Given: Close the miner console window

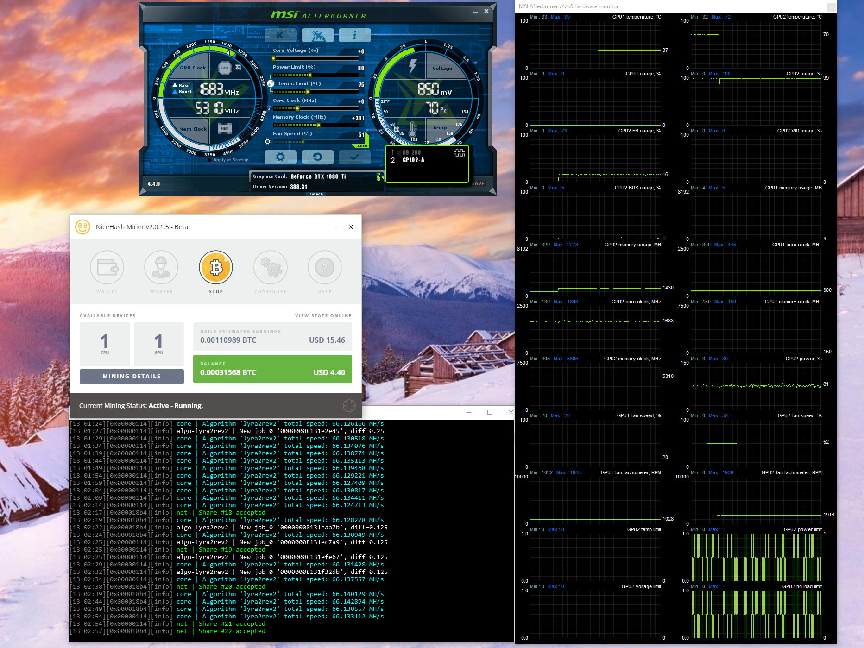Looking at the screenshot, I should pyautogui.click(x=510, y=412).
